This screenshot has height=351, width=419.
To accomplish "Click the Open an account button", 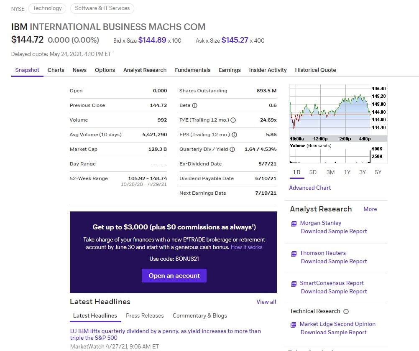I will pos(174,276).
